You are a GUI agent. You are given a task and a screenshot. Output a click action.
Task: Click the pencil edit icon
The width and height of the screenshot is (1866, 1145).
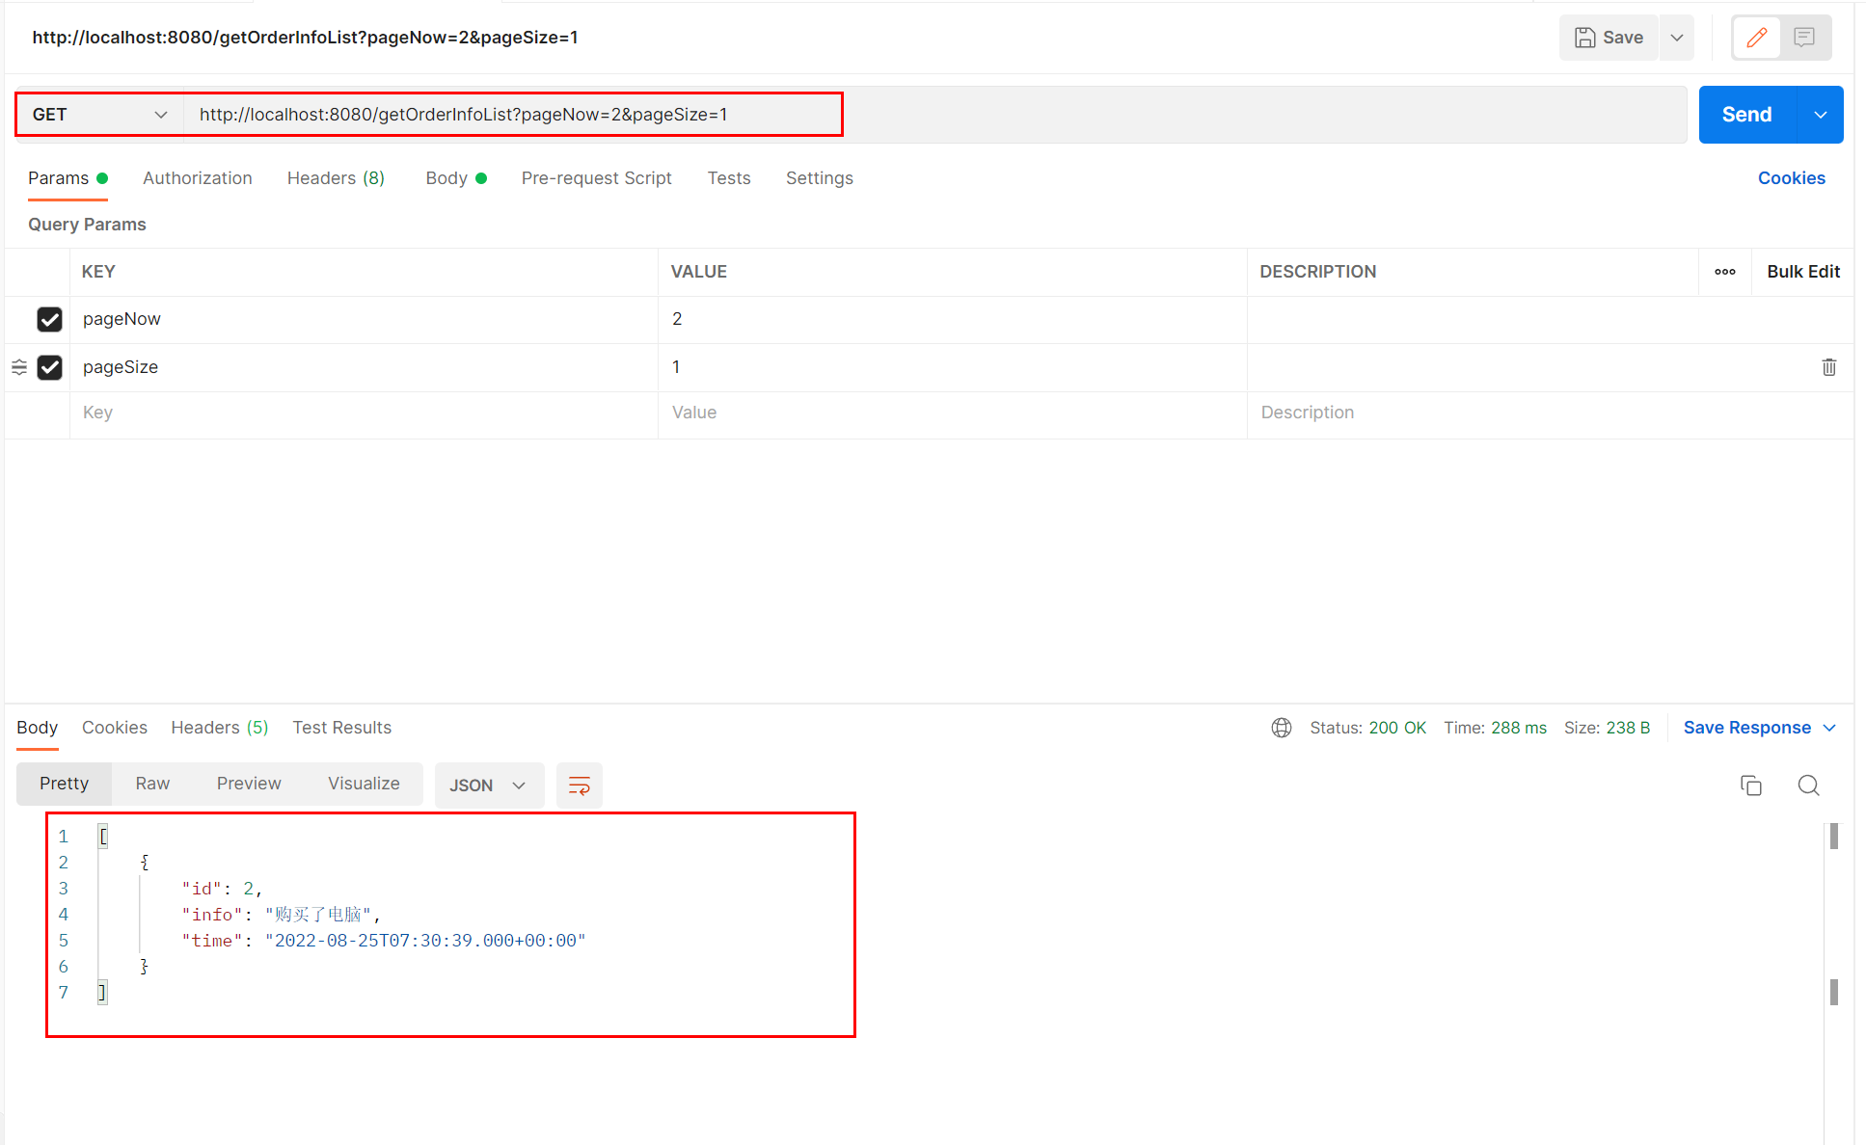pos(1756,38)
